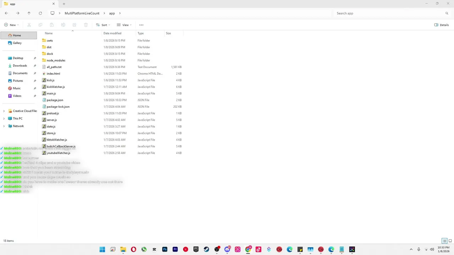The height and width of the screenshot is (255, 454).
Task: Expand the Creative Cloud Files tree node
Action: coord(4,111)
